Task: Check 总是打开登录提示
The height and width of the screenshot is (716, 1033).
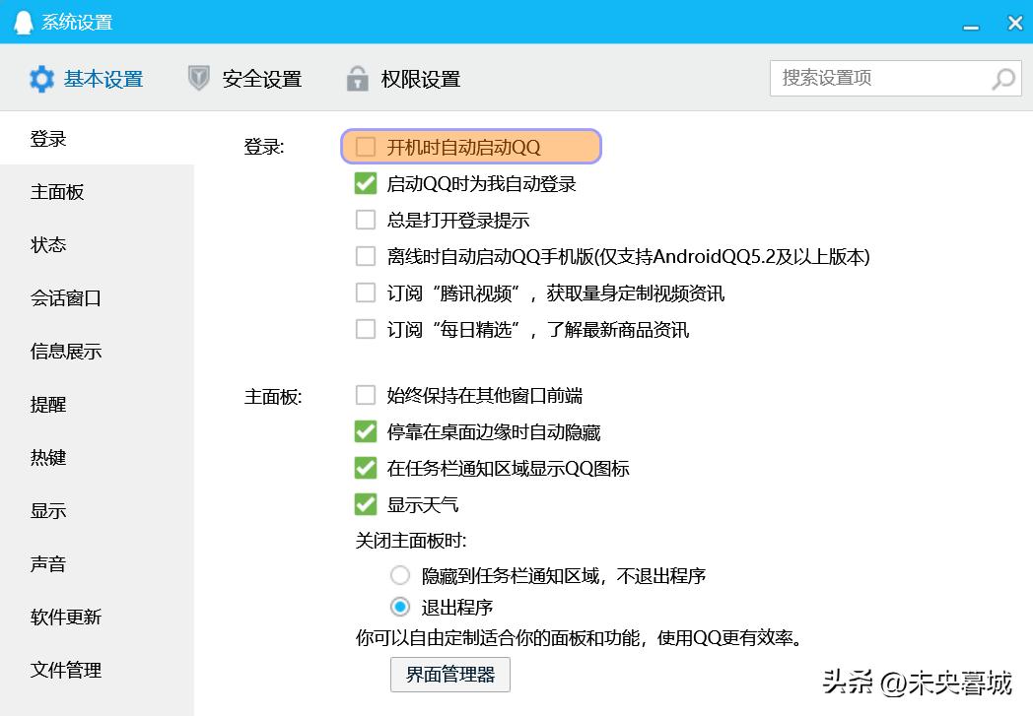Action: point(365,220)
